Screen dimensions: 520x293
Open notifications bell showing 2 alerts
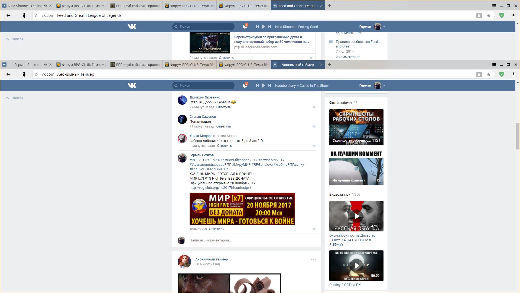pos(245,85)
